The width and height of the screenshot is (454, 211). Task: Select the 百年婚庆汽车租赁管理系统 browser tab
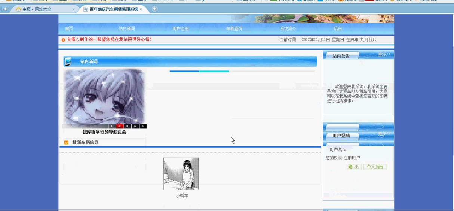pos(114,9)
